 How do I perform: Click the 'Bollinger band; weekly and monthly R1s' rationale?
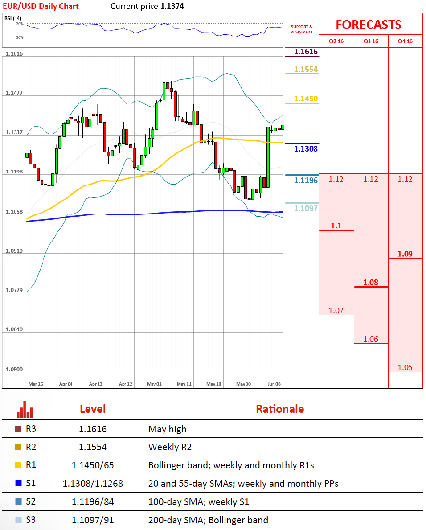click(231, 465)
